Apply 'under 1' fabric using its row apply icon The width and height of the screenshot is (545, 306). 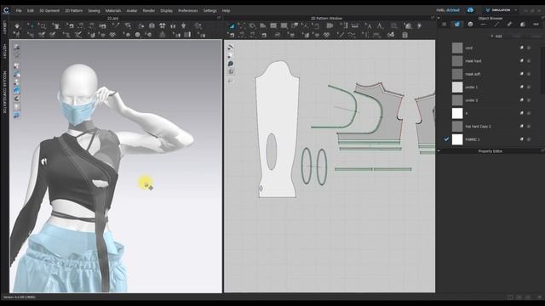(x=522, y=87)
